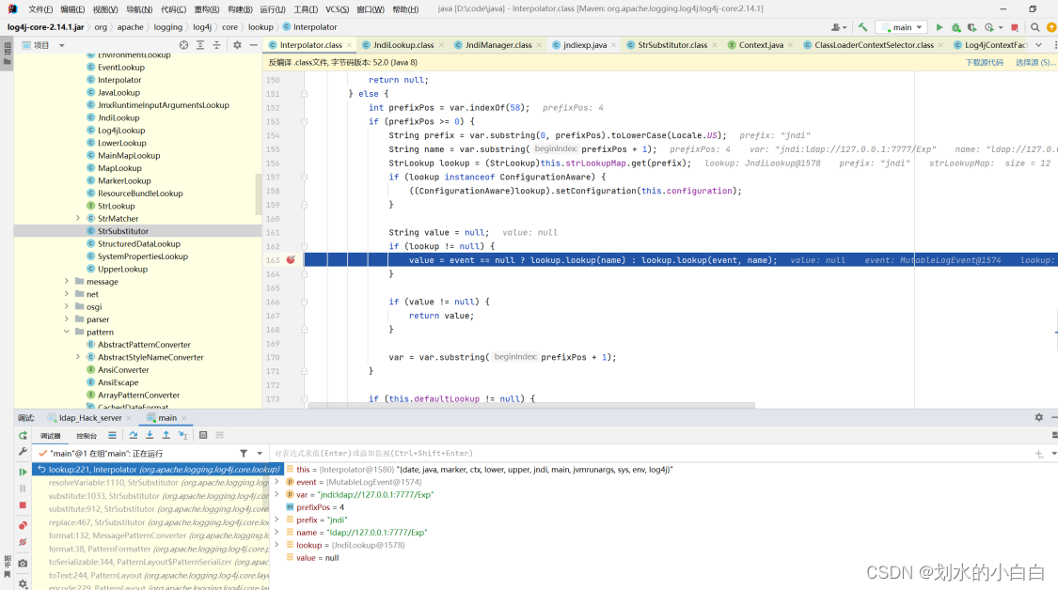Switch to ldap_Hack_server debug tab
The width and height of the screenshot is (1058, 590).
pyautogui.click(x=89, y=418)
